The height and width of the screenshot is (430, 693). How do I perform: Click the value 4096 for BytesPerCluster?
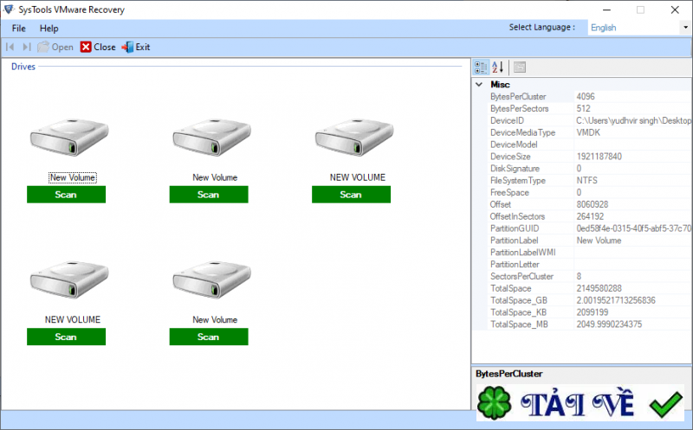586,97
